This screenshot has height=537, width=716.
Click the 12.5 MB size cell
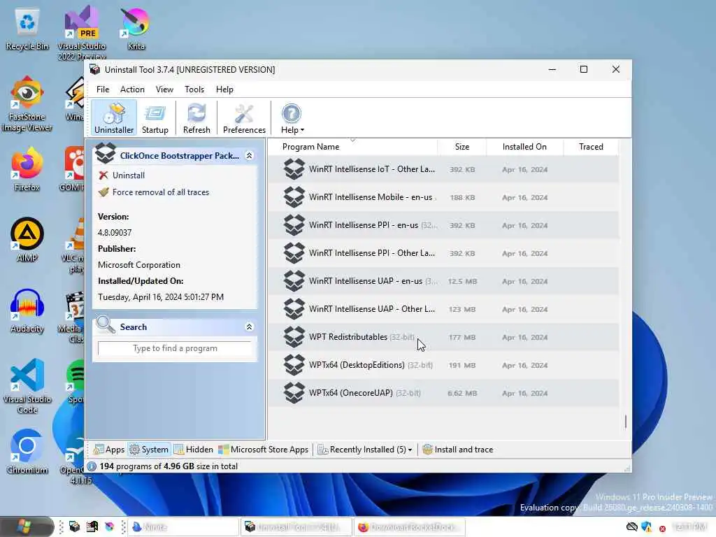click(x=462, y=281)
